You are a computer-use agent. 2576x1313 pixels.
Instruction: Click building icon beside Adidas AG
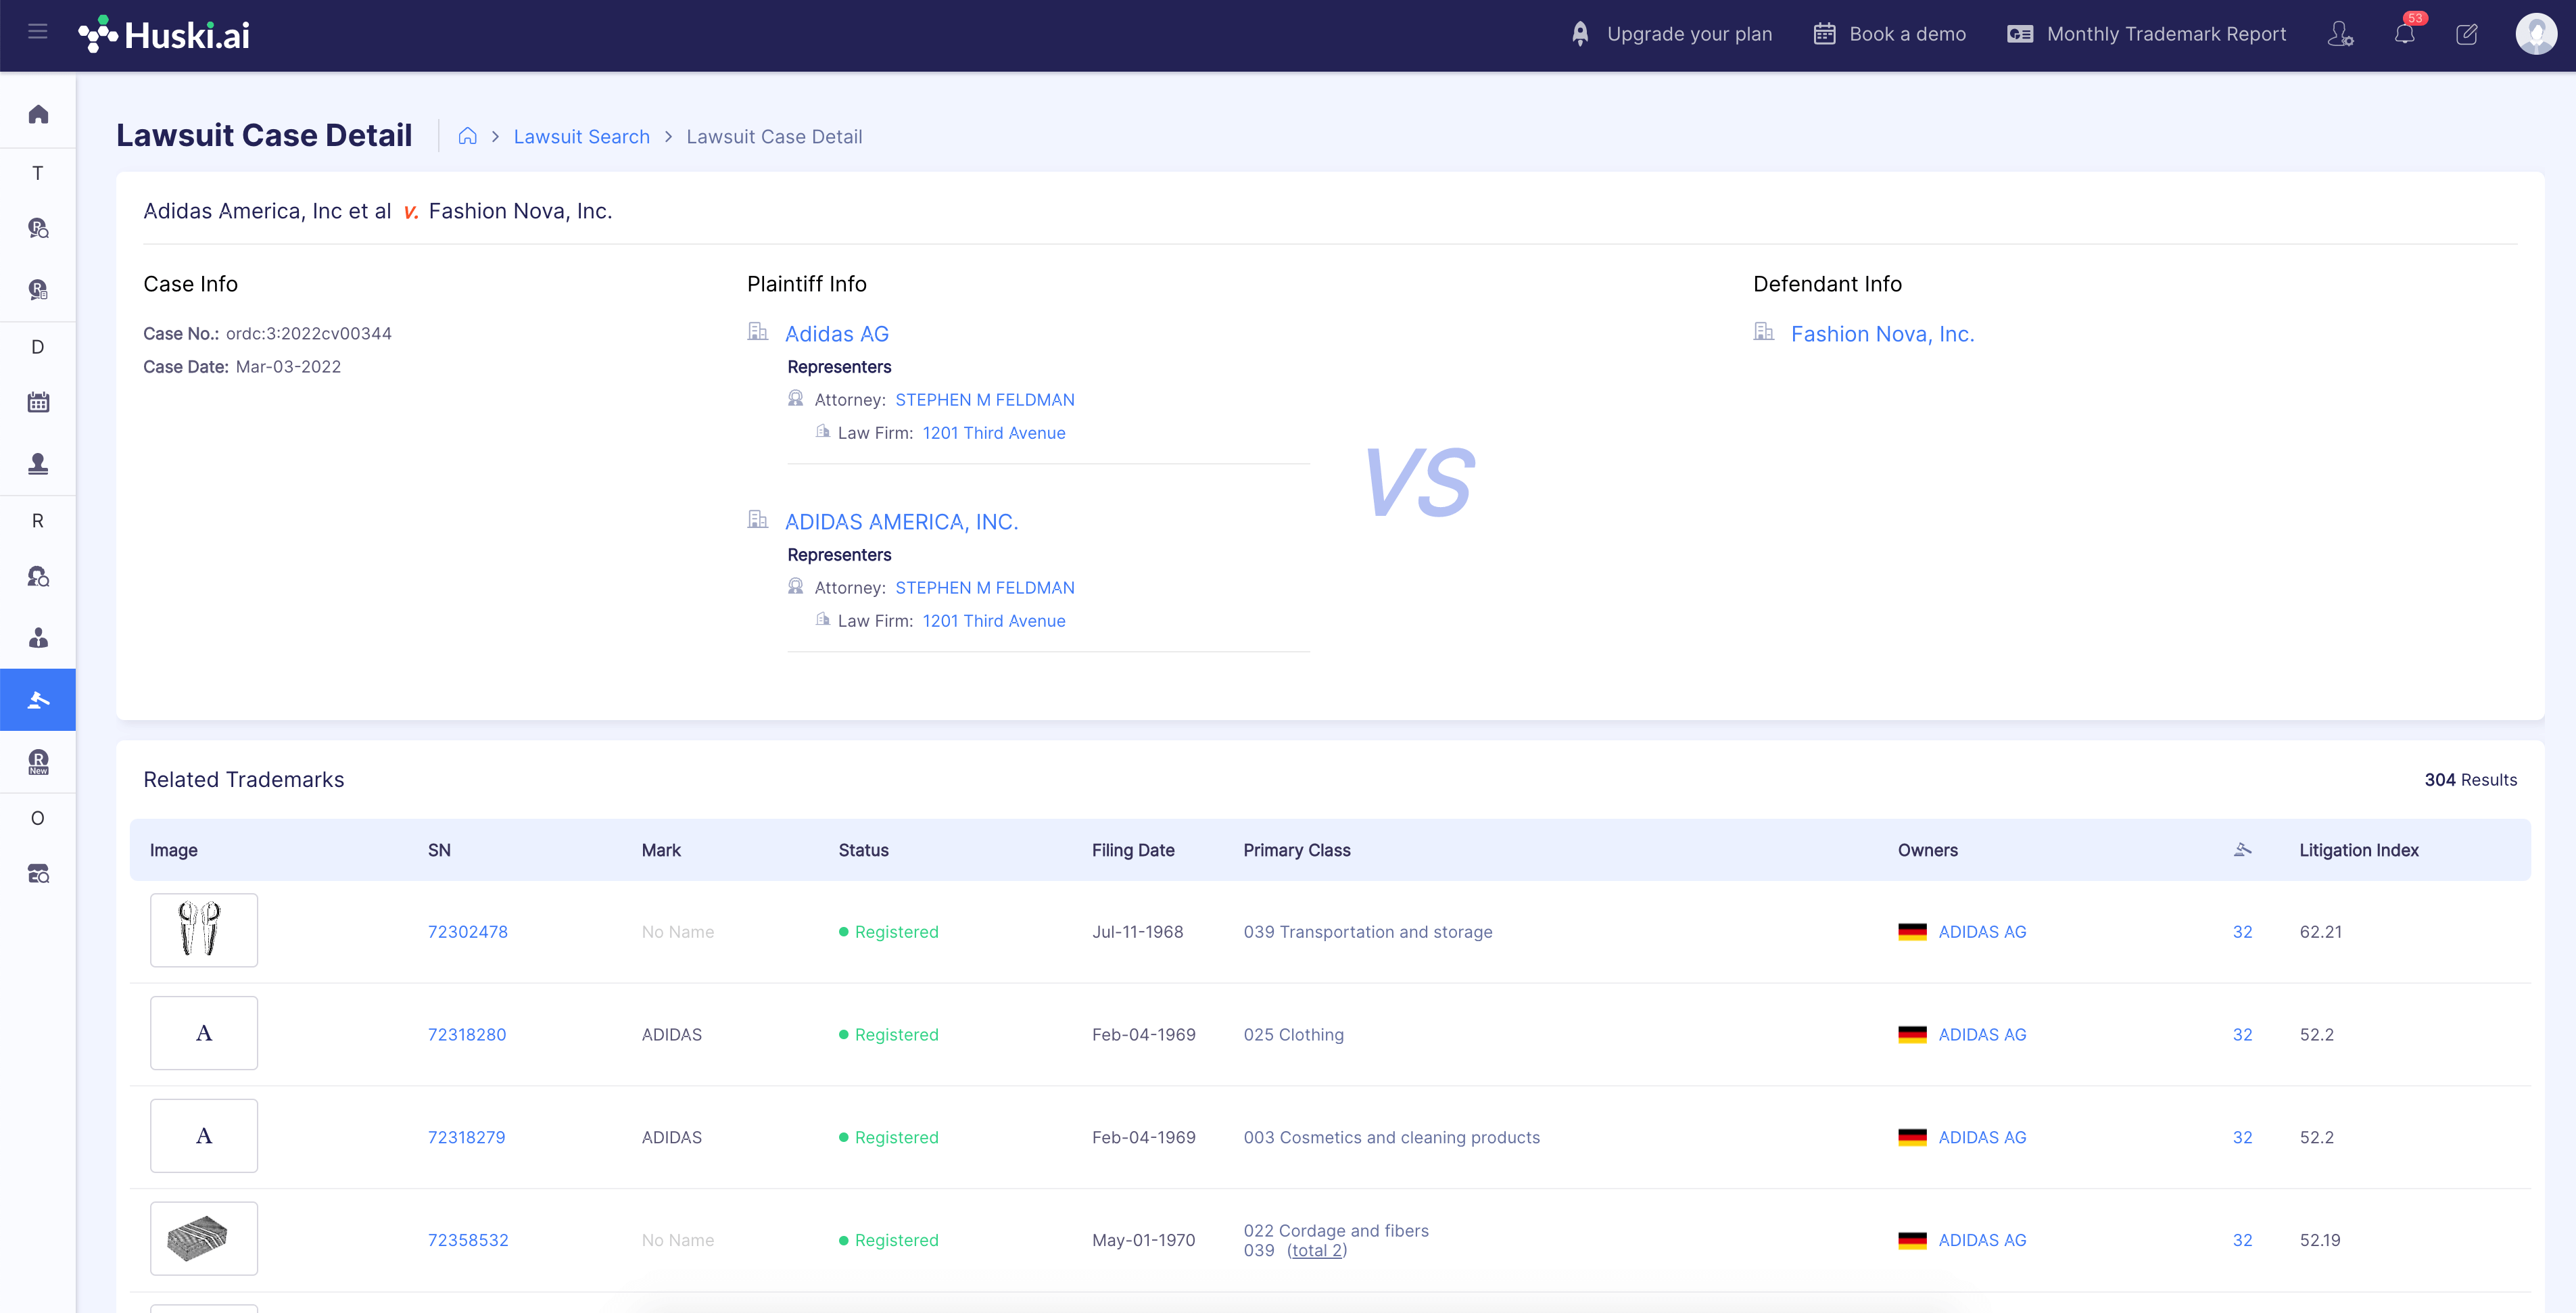758,331
